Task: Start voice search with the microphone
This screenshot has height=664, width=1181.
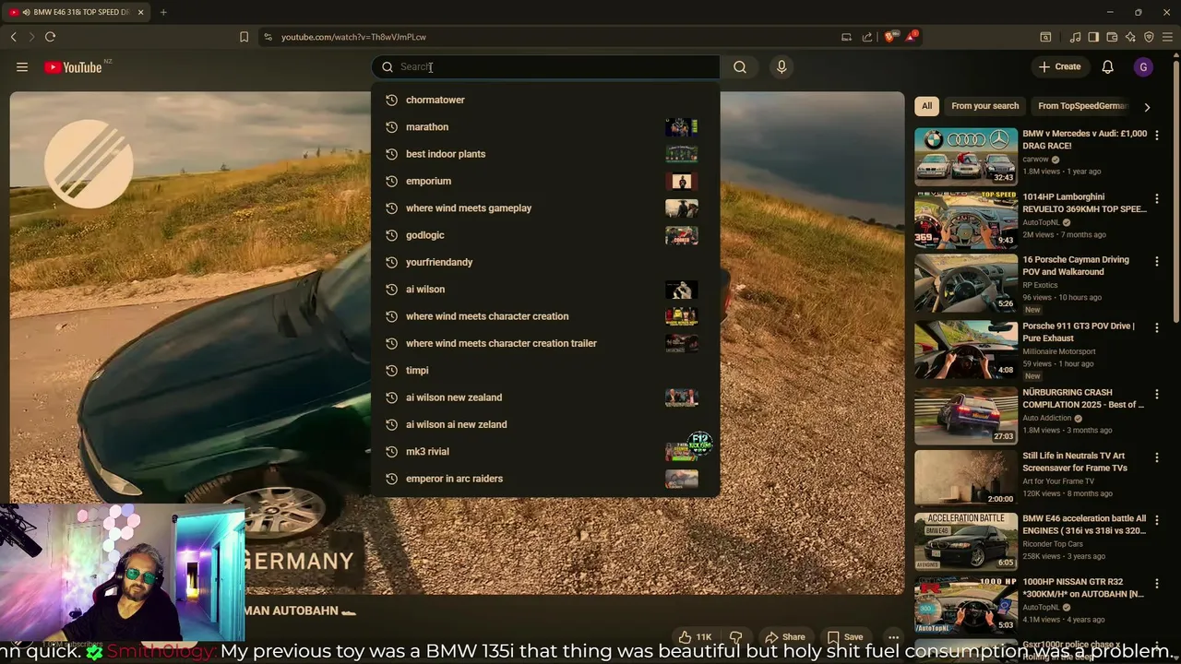Action: [x=781, y=66]
